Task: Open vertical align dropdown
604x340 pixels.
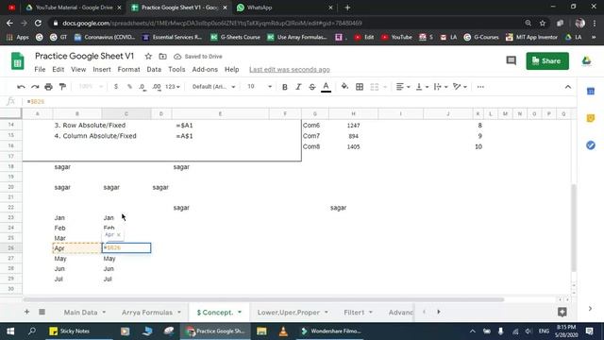Action: coord(422,87)
